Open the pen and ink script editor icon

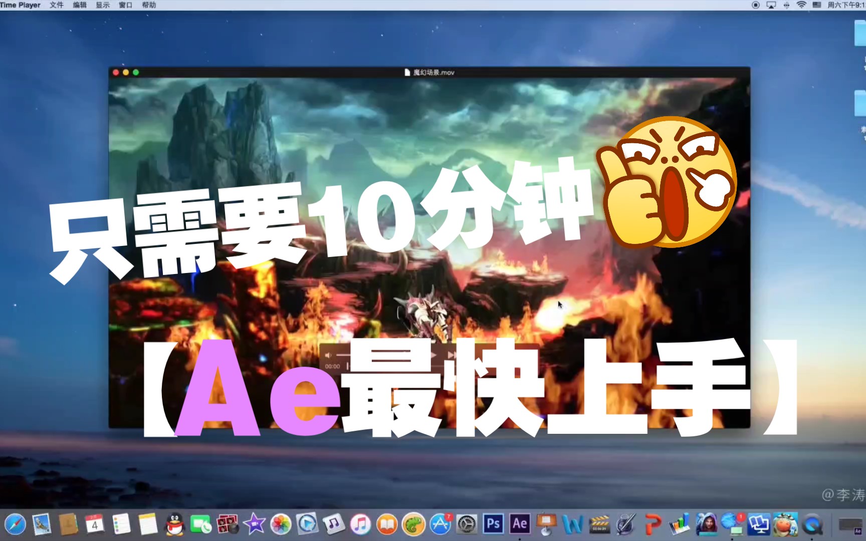click(626, 524)
